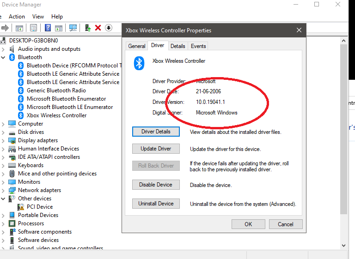Switch to the General tab
Screen dimensions: 355x259
click(137, 46)
